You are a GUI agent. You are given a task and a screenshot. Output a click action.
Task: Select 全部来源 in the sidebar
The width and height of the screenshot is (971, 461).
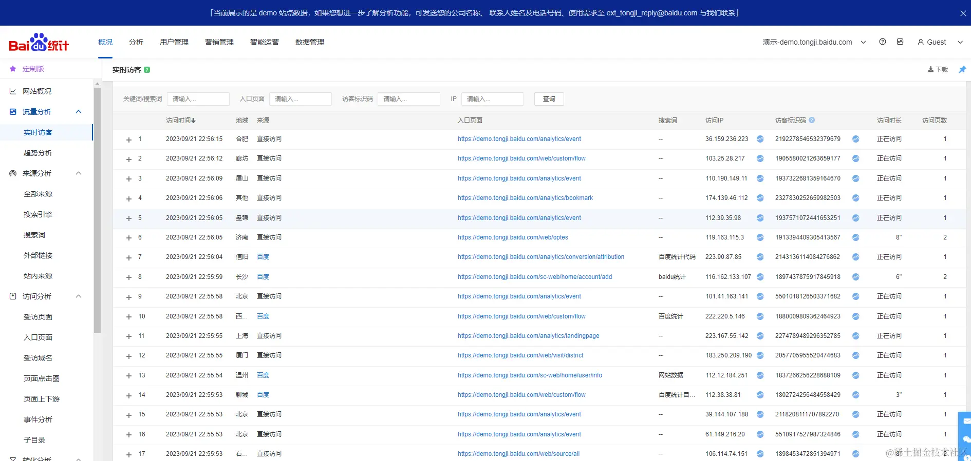click(38, 194)
